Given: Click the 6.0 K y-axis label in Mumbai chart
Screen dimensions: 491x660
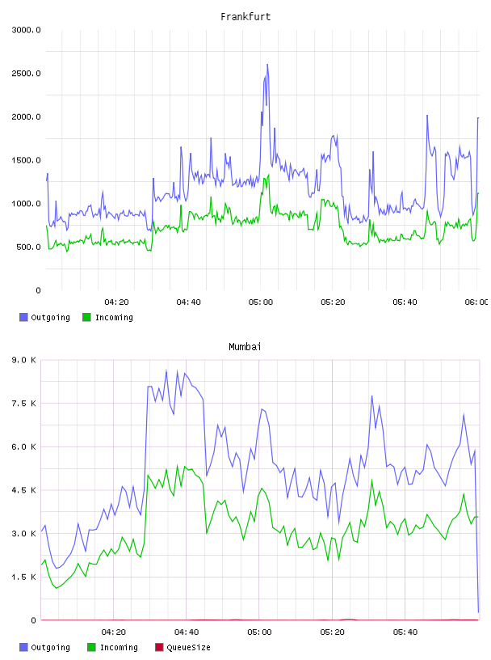Looking at the screenshot, I should point(24,446).
